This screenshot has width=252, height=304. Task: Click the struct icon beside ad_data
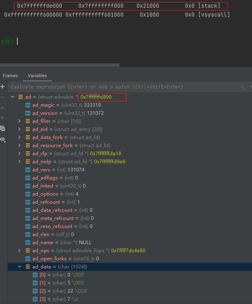(28, 266)
